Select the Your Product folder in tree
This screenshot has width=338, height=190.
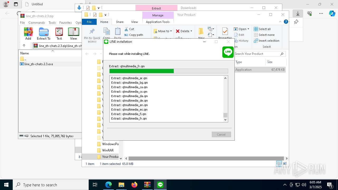[108, 157]
